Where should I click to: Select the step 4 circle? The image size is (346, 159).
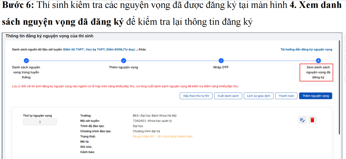point(318,60)
